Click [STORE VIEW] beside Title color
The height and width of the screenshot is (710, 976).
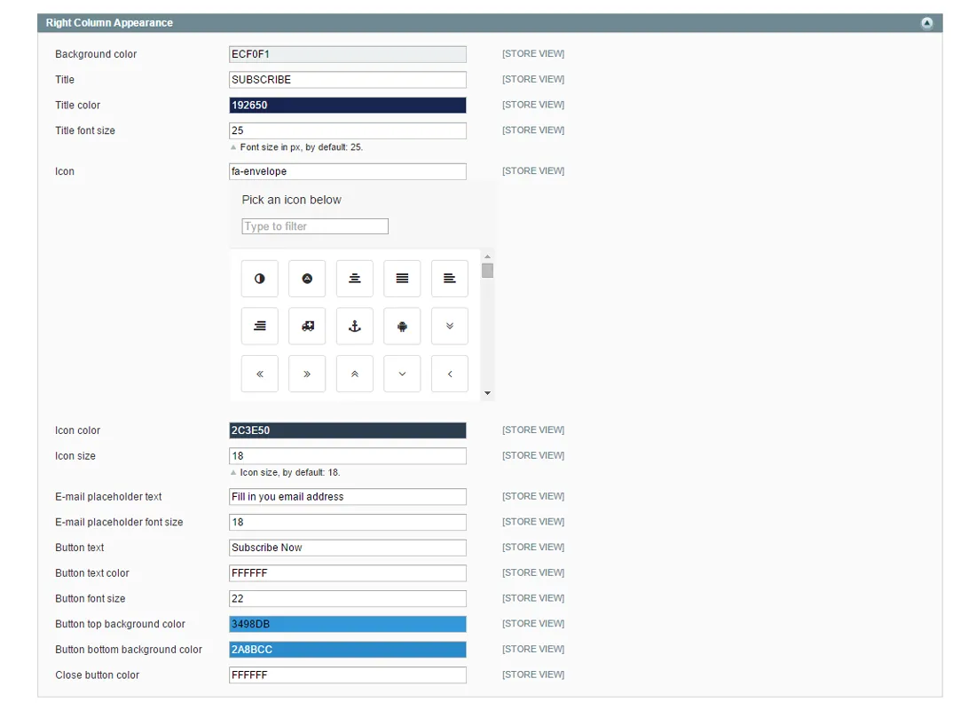pos(533,106)
